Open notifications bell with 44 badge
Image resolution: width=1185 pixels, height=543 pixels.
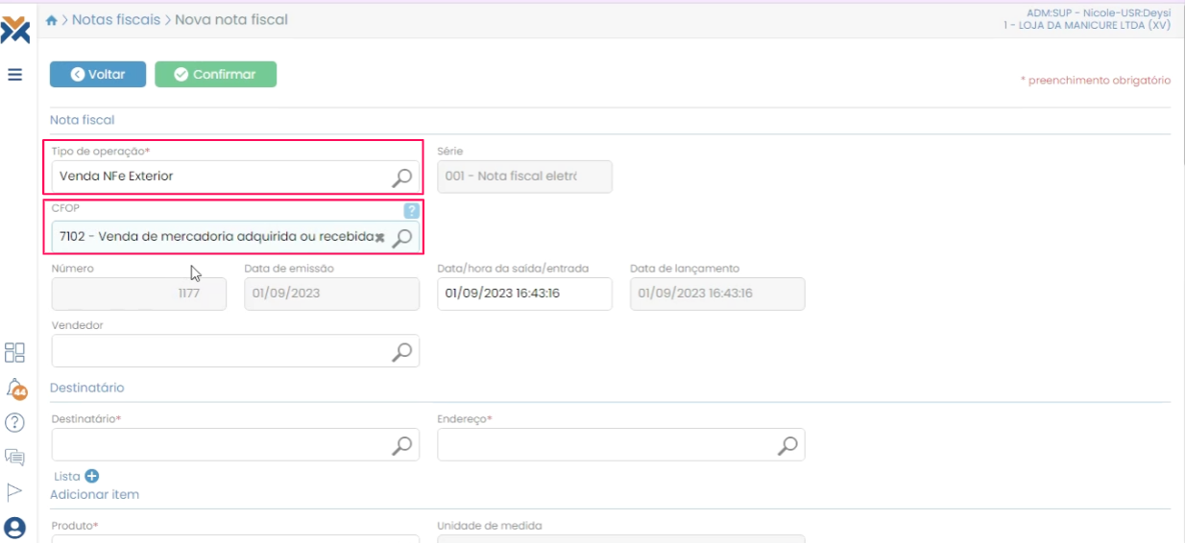click(15, 388)
